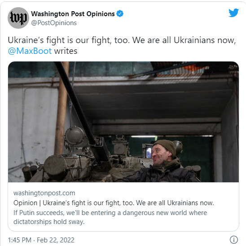Click the blue verified checkmark badge
The height and width of the screenshot is (246, 246).
tap(120, 13)
